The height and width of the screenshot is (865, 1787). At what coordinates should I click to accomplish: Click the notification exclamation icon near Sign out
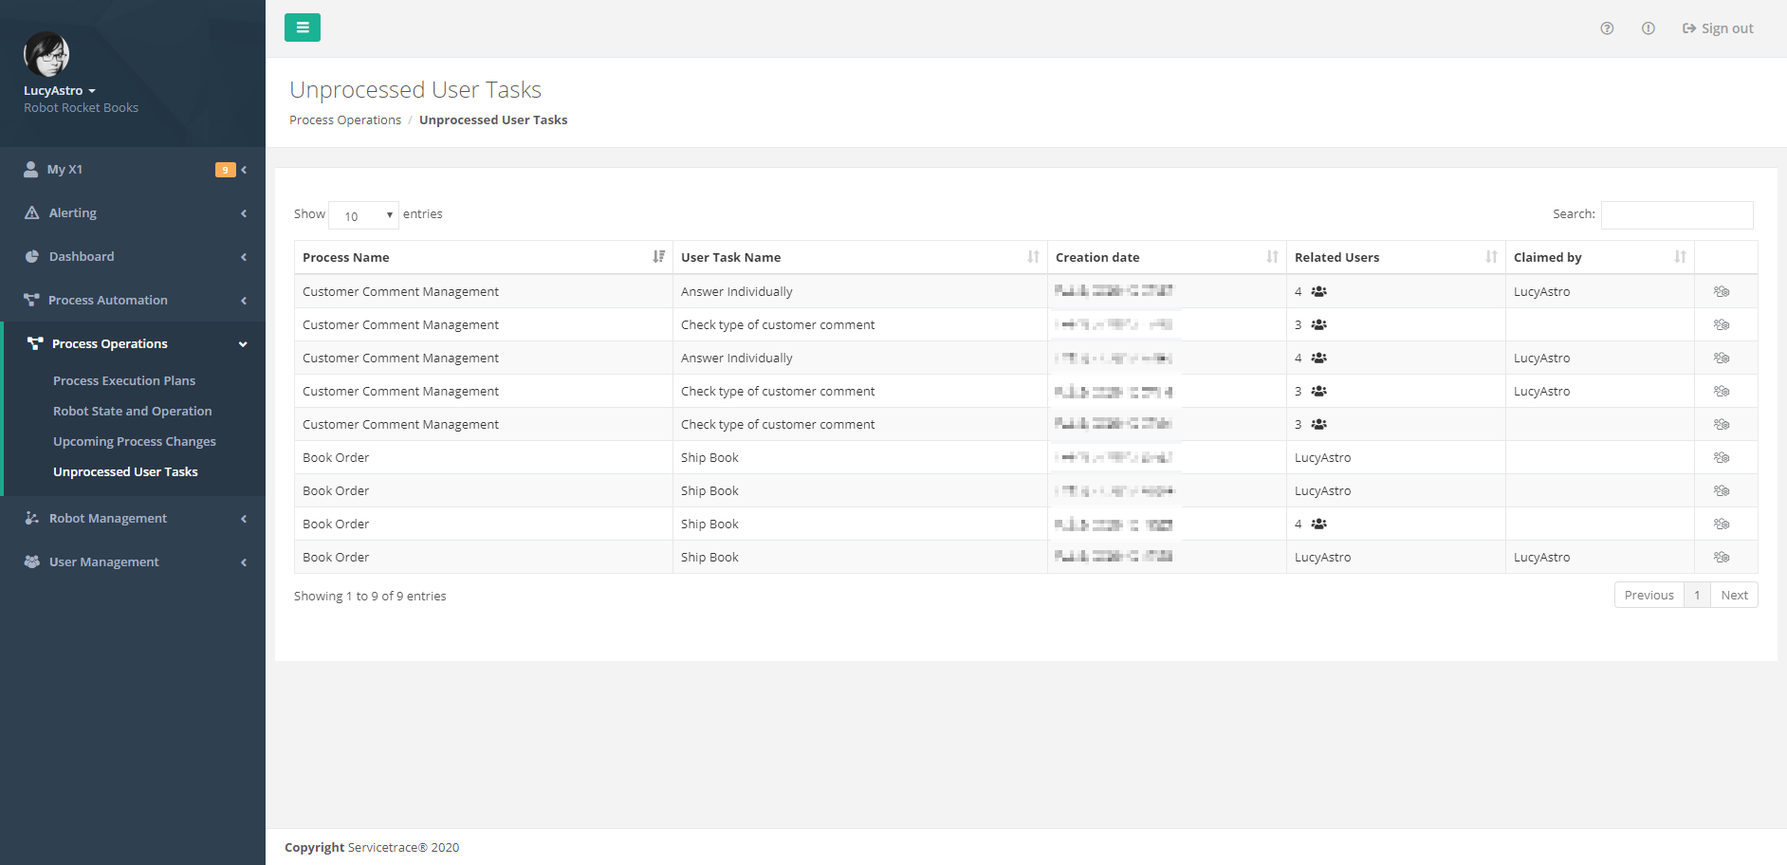(x=1648, y=28)
